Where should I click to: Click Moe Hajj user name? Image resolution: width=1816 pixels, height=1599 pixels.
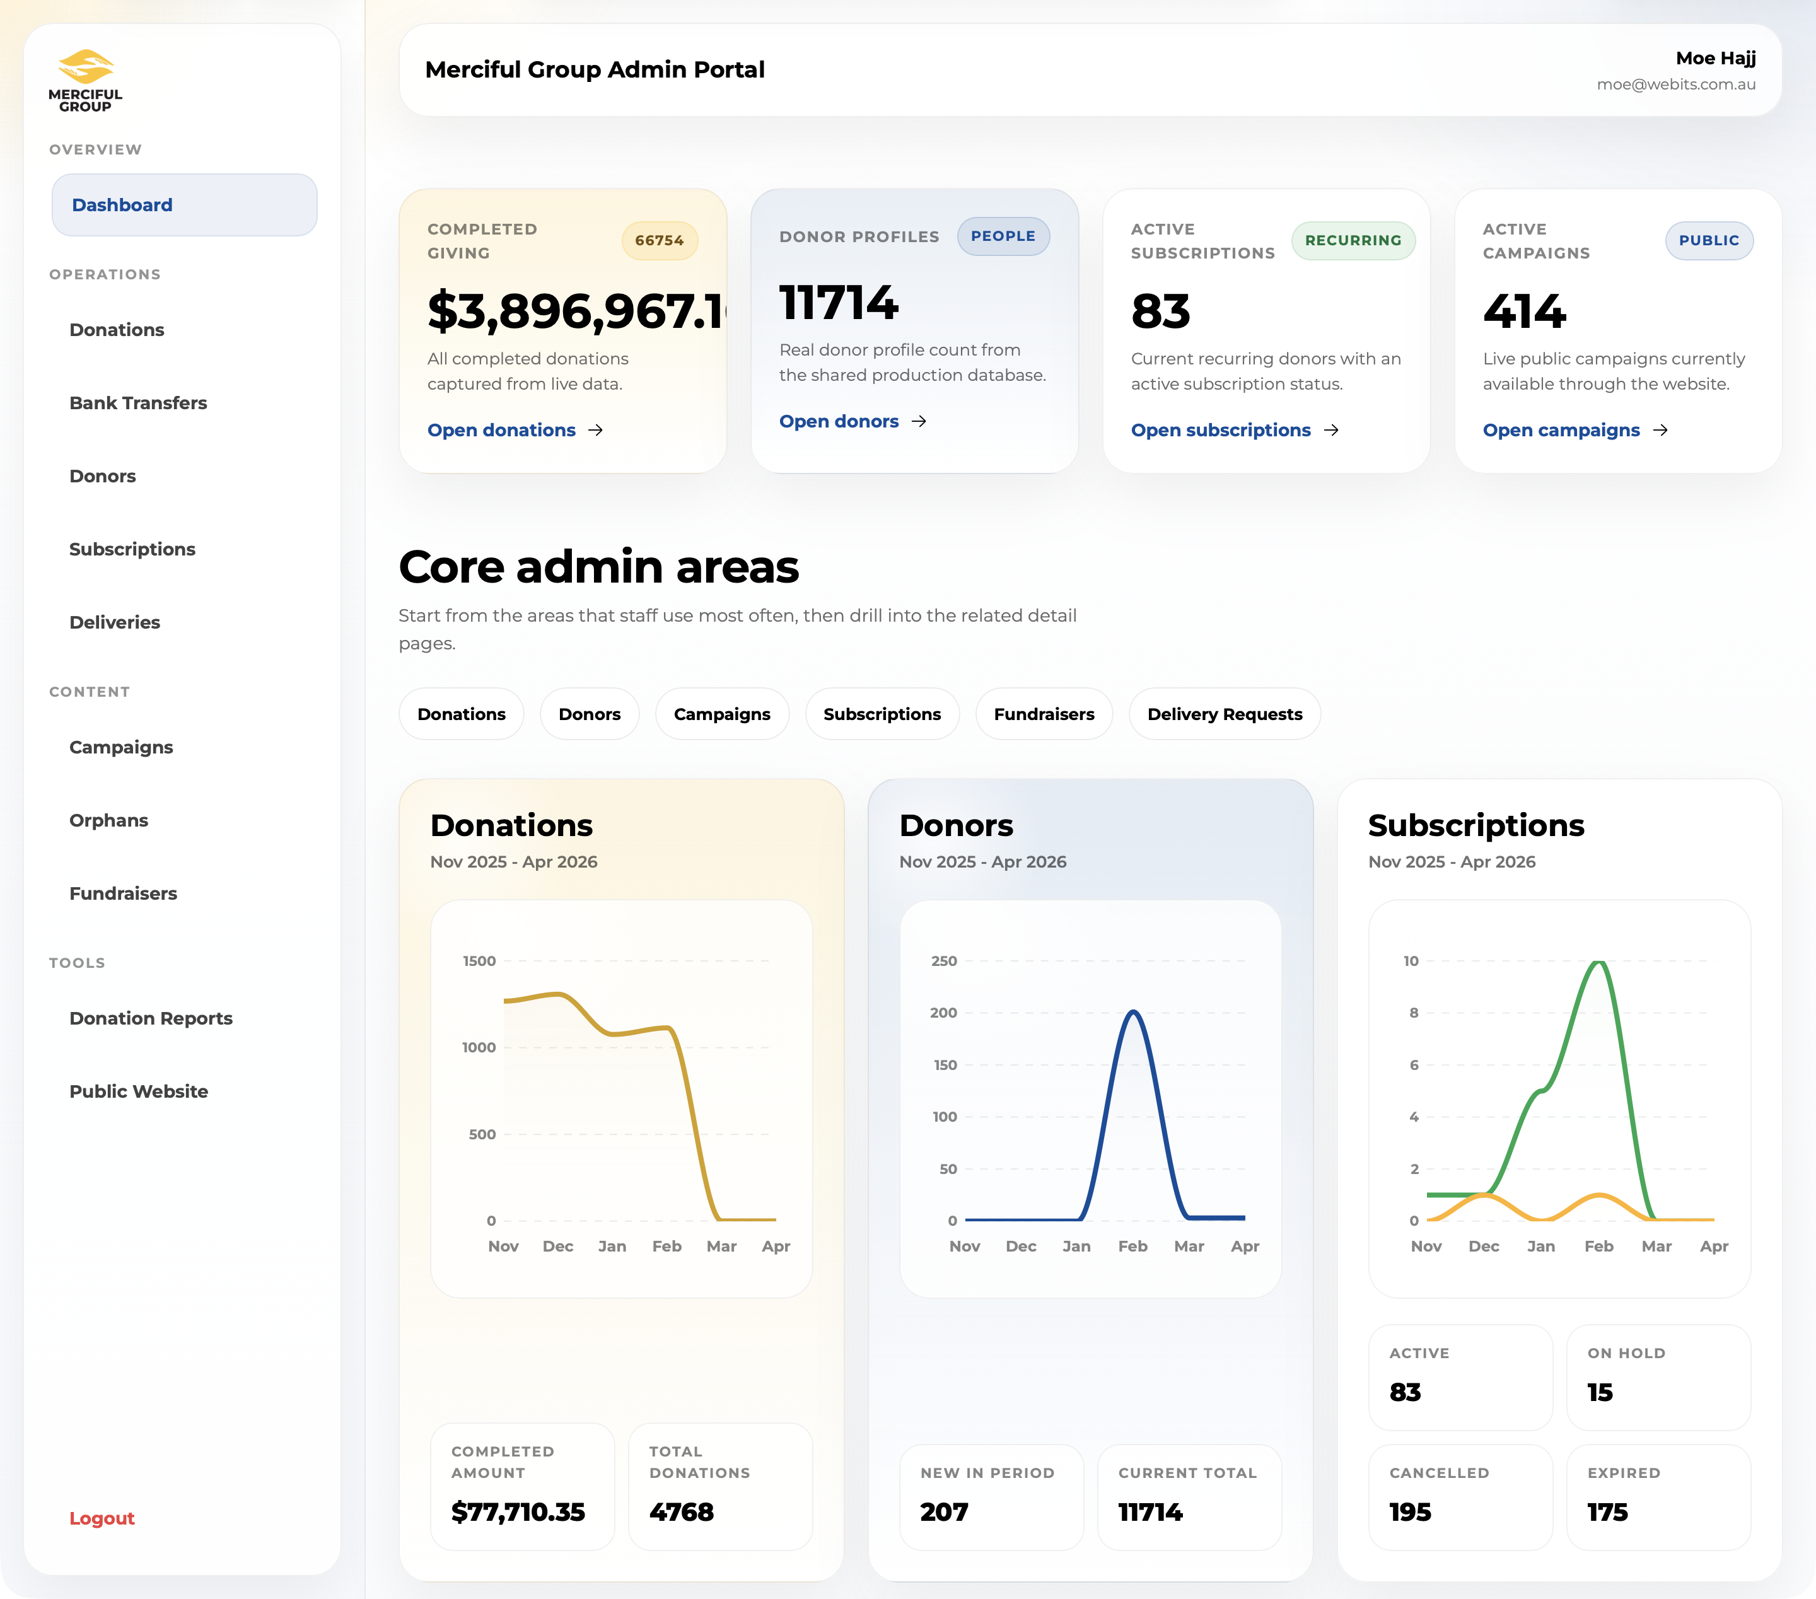pyautogui.click(x=1716, y=59)
